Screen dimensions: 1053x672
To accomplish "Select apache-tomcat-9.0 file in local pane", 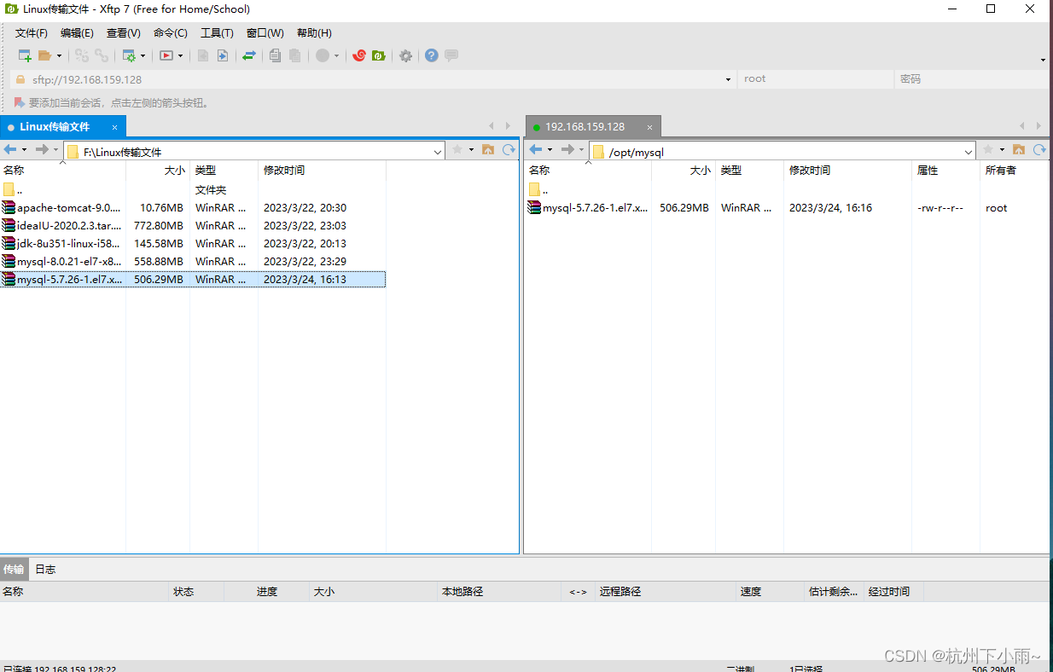I will [x=193, y=208].
